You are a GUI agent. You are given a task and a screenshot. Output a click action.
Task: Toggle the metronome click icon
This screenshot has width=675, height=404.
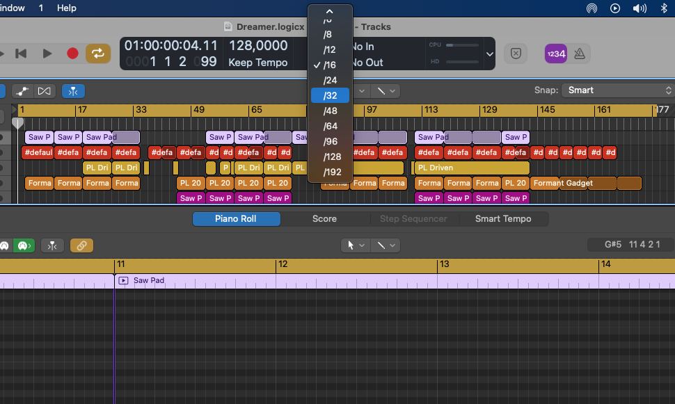click(x=580, y=54)
